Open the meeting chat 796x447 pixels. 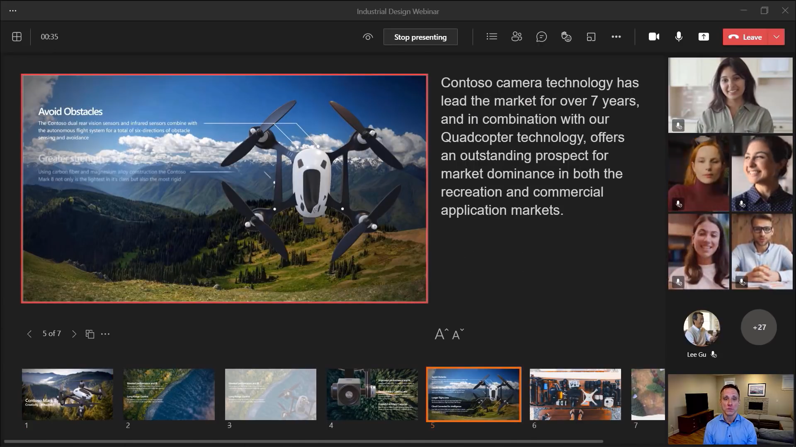541,37
